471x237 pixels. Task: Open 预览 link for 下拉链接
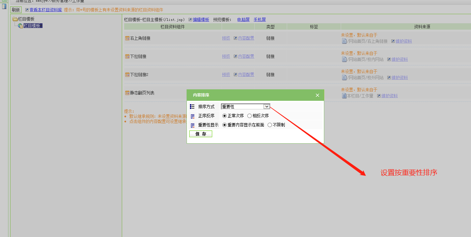tap(226, 56)
